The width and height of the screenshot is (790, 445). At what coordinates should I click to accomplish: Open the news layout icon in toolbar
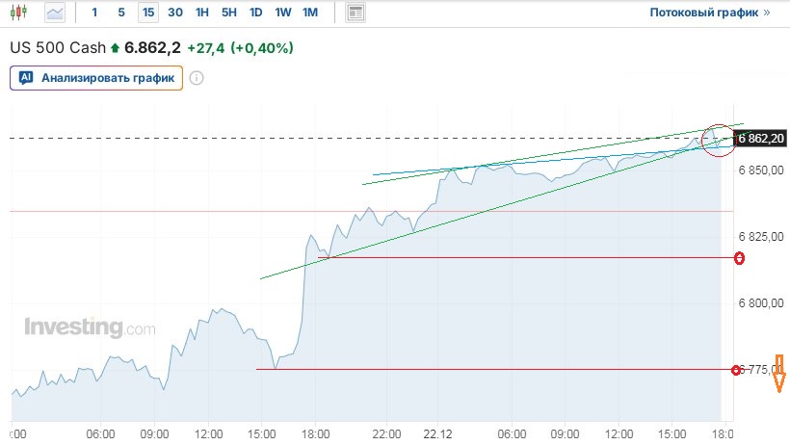pyautogui.click(x=355, y=13)
